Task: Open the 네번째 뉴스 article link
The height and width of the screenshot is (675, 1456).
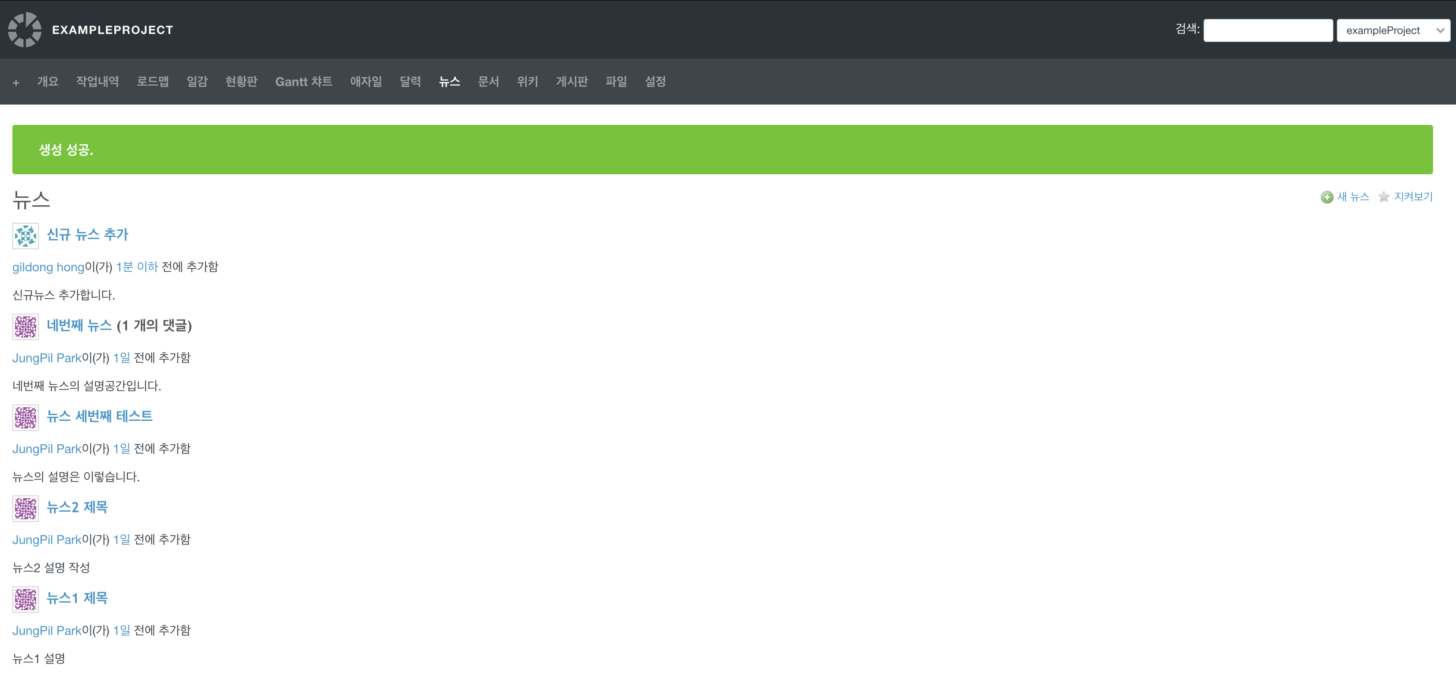Action: [x=79, y=326]
